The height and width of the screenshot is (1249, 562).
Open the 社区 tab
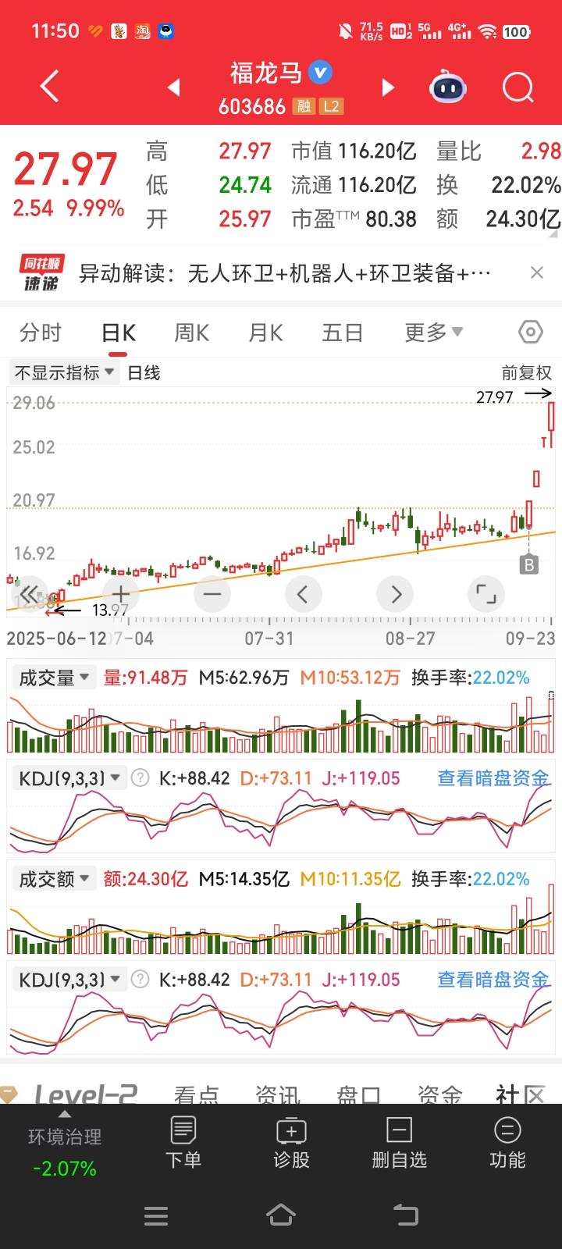click(x=521, y=1094)
